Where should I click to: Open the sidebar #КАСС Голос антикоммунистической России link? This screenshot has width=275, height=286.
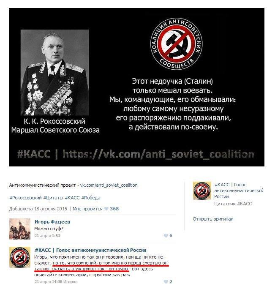click(239, 191)
